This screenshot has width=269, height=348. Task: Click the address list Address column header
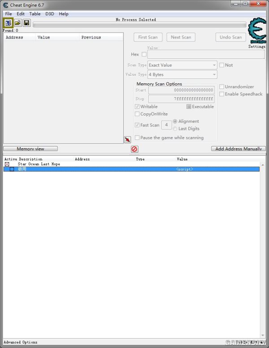82,159
